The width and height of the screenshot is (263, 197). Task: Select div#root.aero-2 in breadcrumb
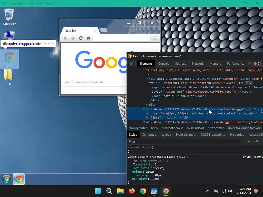[172, 128]
